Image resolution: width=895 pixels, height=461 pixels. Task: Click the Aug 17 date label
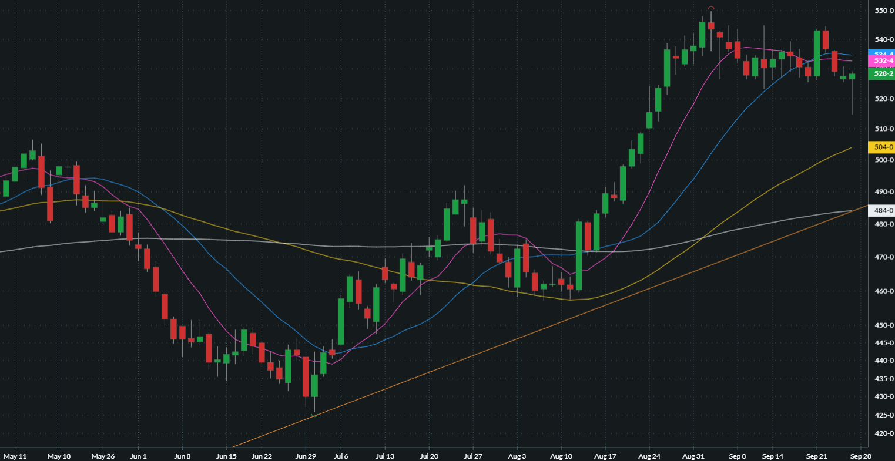click(605, 456)
